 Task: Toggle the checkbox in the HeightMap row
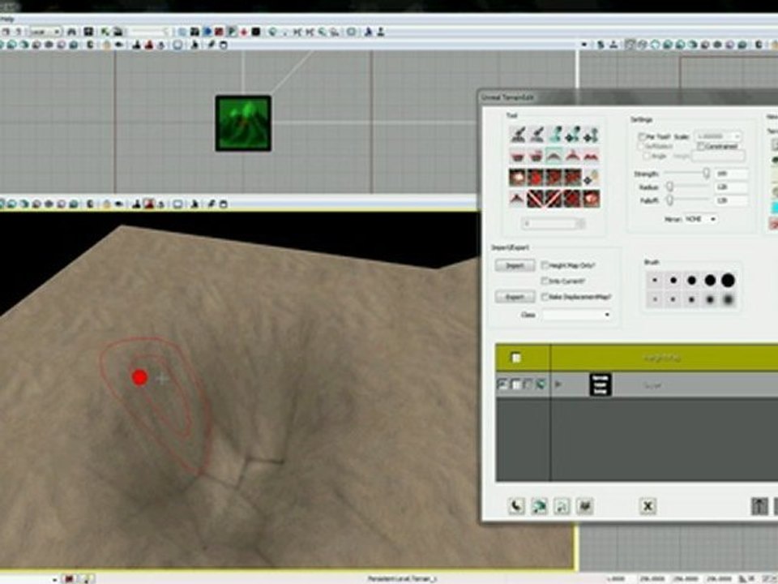(x=516, y=358)
